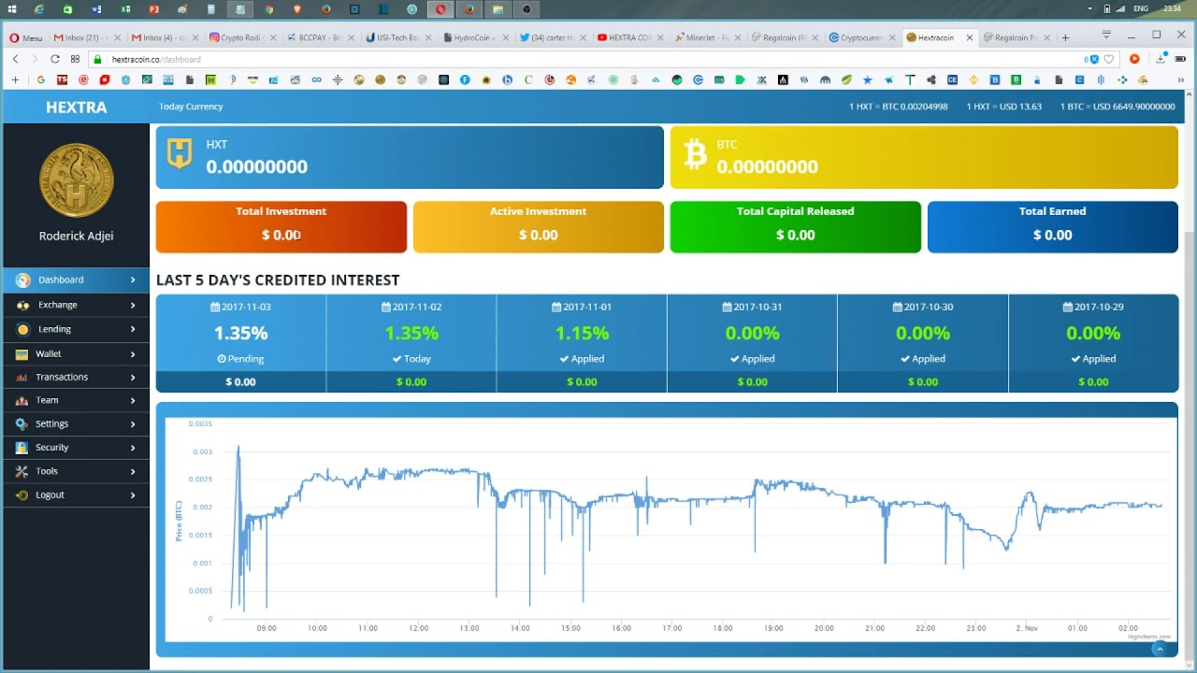
Task: Click the Active Investment card
Action: click(539, 226)
